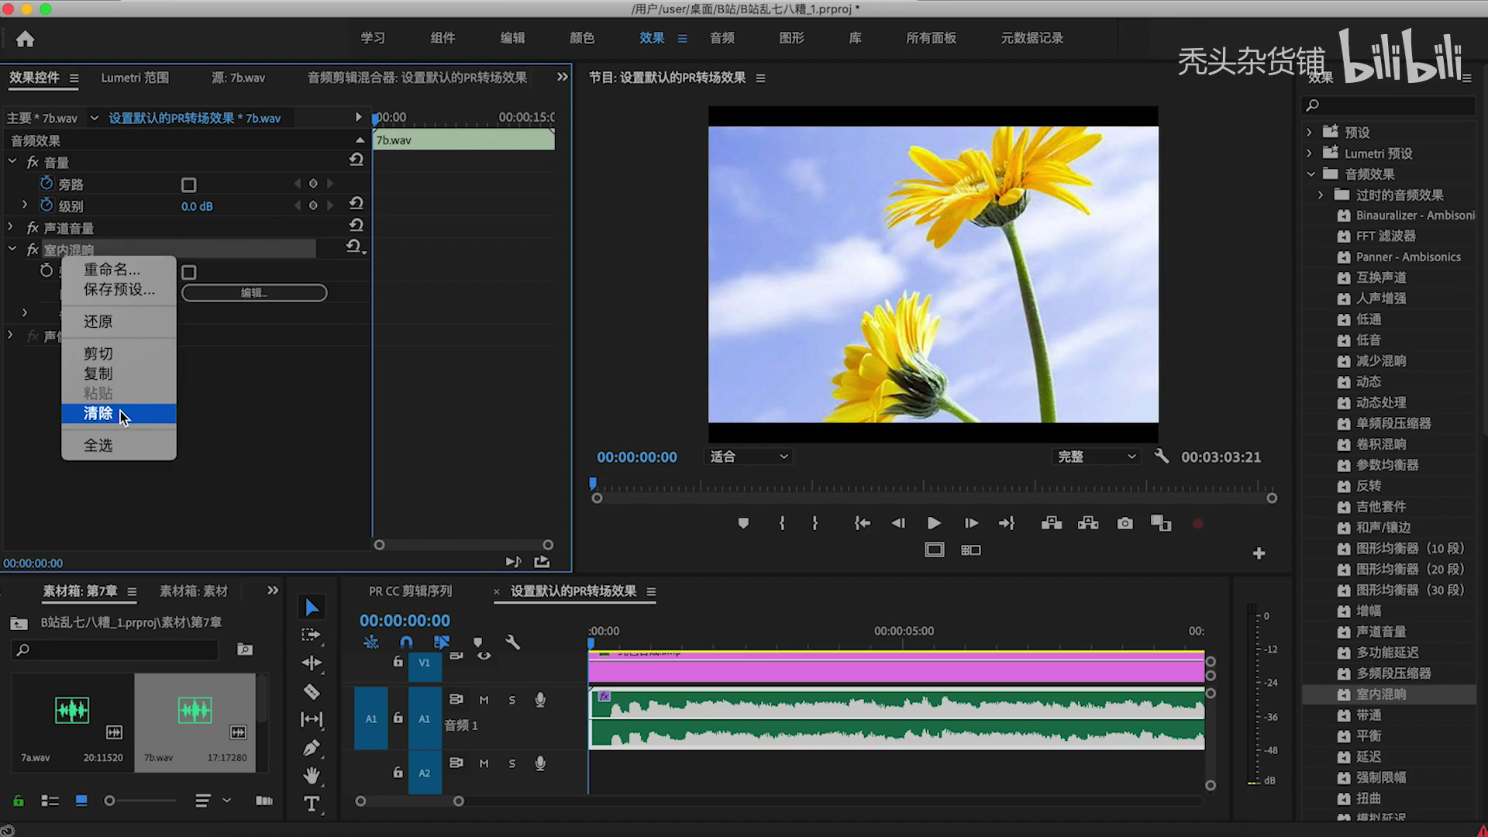The image size is (1488, 837).
Task: Select the Pen tool
Action: [312, 748]
